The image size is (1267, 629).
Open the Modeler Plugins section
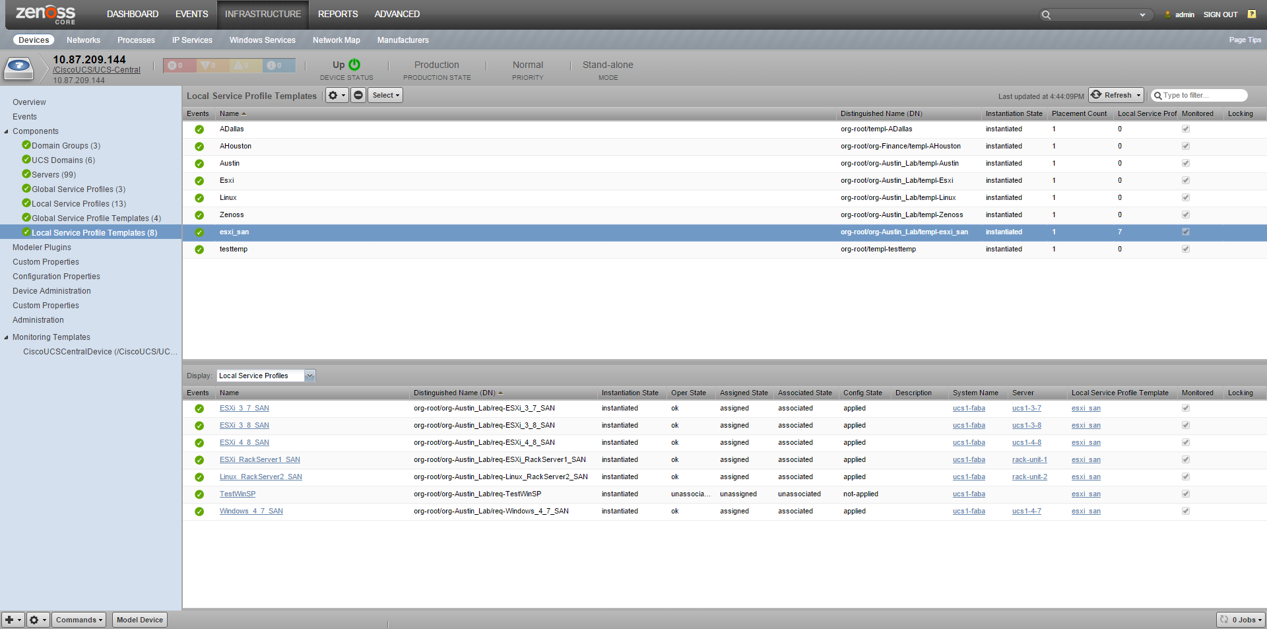point(42,248)
